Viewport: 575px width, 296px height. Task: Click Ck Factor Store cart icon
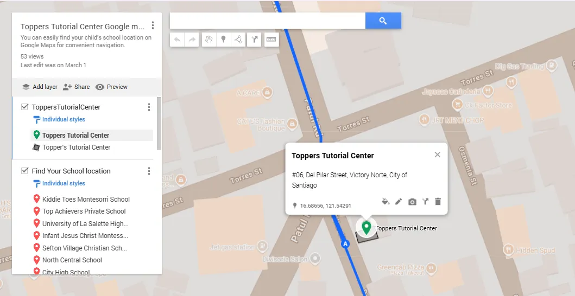click(457, 105)
